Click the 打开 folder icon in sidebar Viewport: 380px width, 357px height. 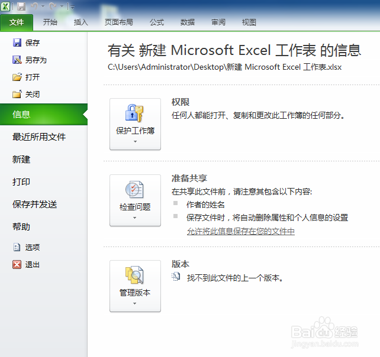tap(17, 77)
